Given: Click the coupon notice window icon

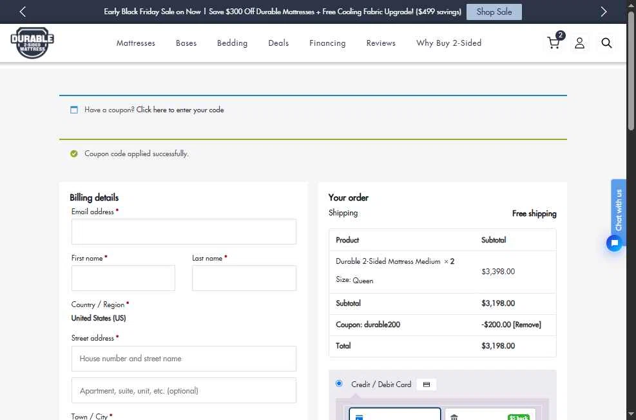Looking at the screenshot, I should [74, 110].
